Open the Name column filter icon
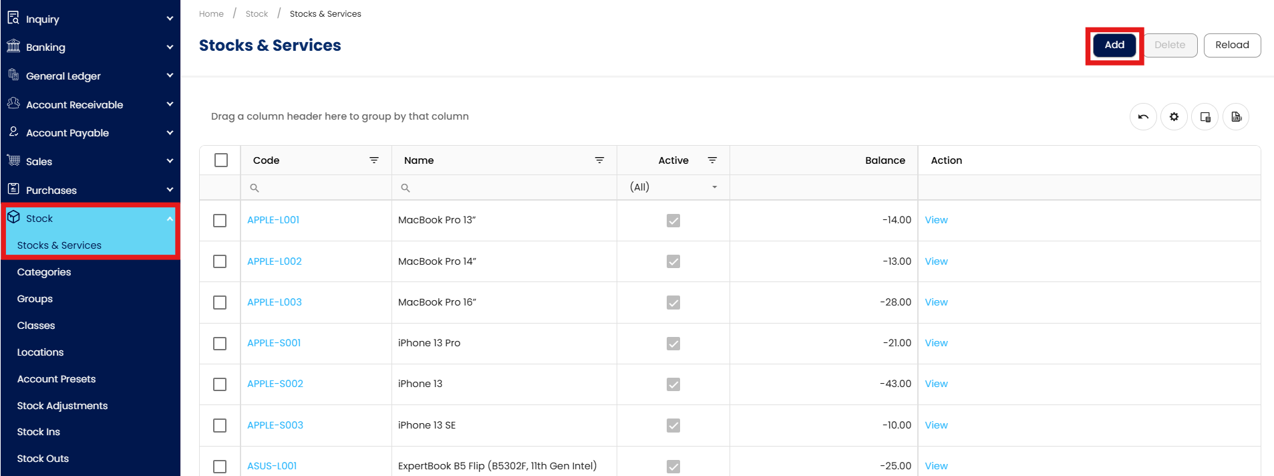The image size is (1274, 476). click(x=599, y=160)
